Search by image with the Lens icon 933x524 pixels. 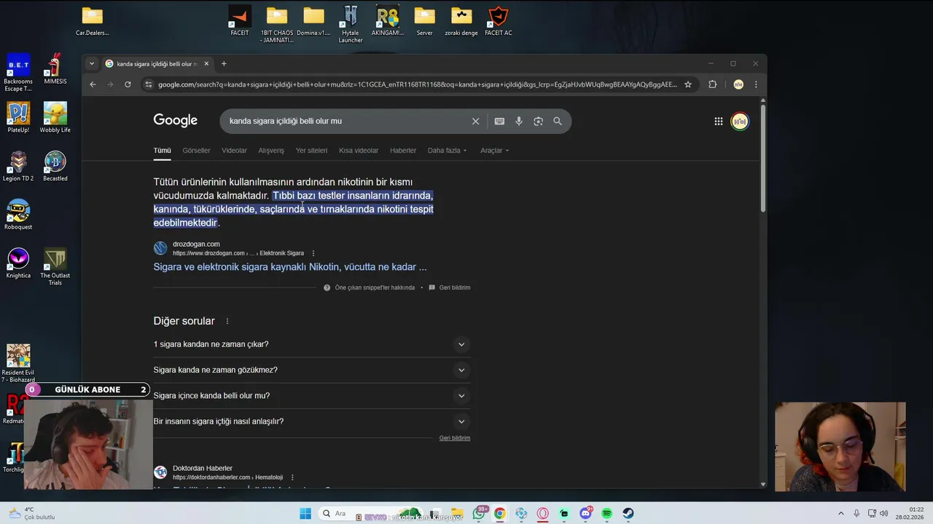(x=538, y=122)
